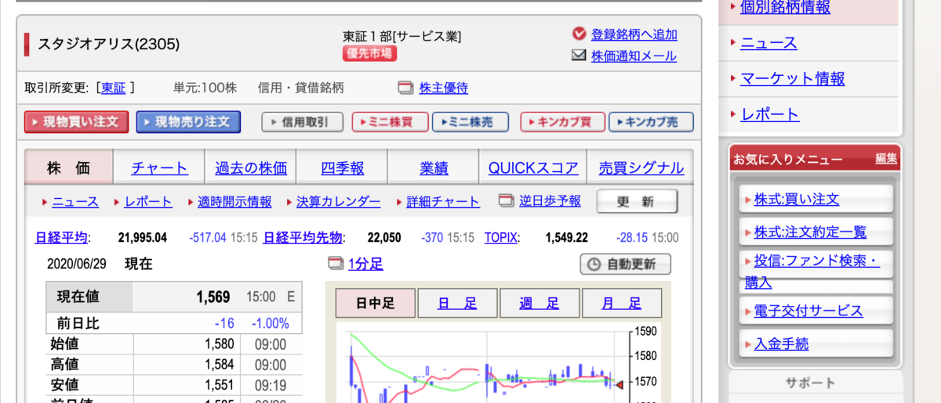This screenshot has width=941, height=403.
Task: Open ニュース in the sidebar menu
Action: tap(768, 43)
